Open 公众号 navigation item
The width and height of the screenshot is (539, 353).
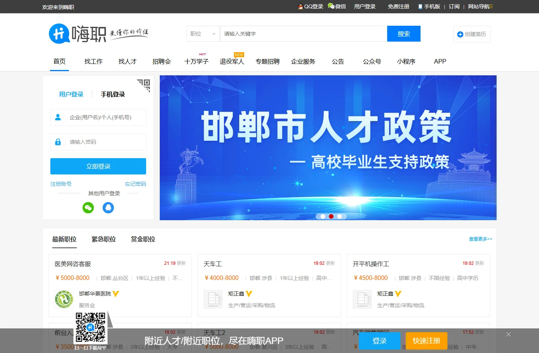[372, 61]
